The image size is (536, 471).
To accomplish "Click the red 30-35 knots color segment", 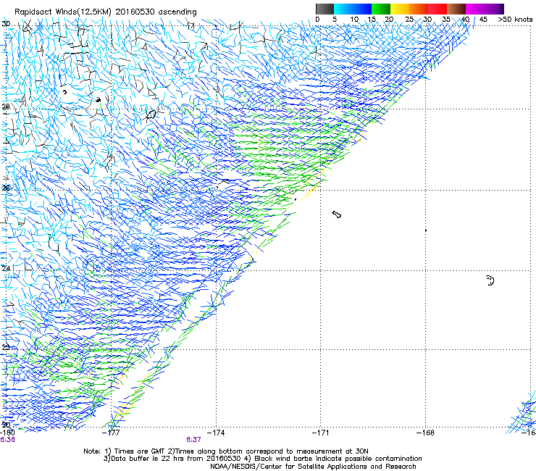I will [x=437, y=9].
